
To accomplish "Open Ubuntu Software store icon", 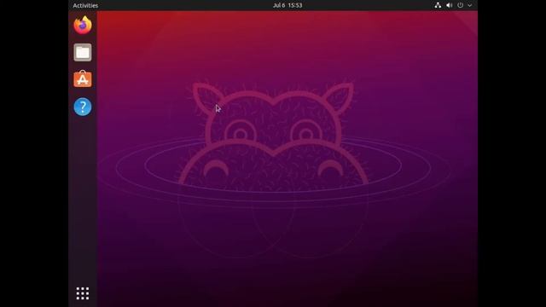I will point(83,79).
